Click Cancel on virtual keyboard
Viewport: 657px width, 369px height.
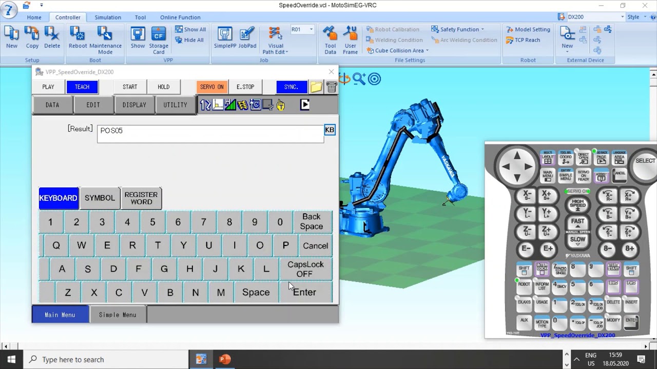[x=315, y=245]
